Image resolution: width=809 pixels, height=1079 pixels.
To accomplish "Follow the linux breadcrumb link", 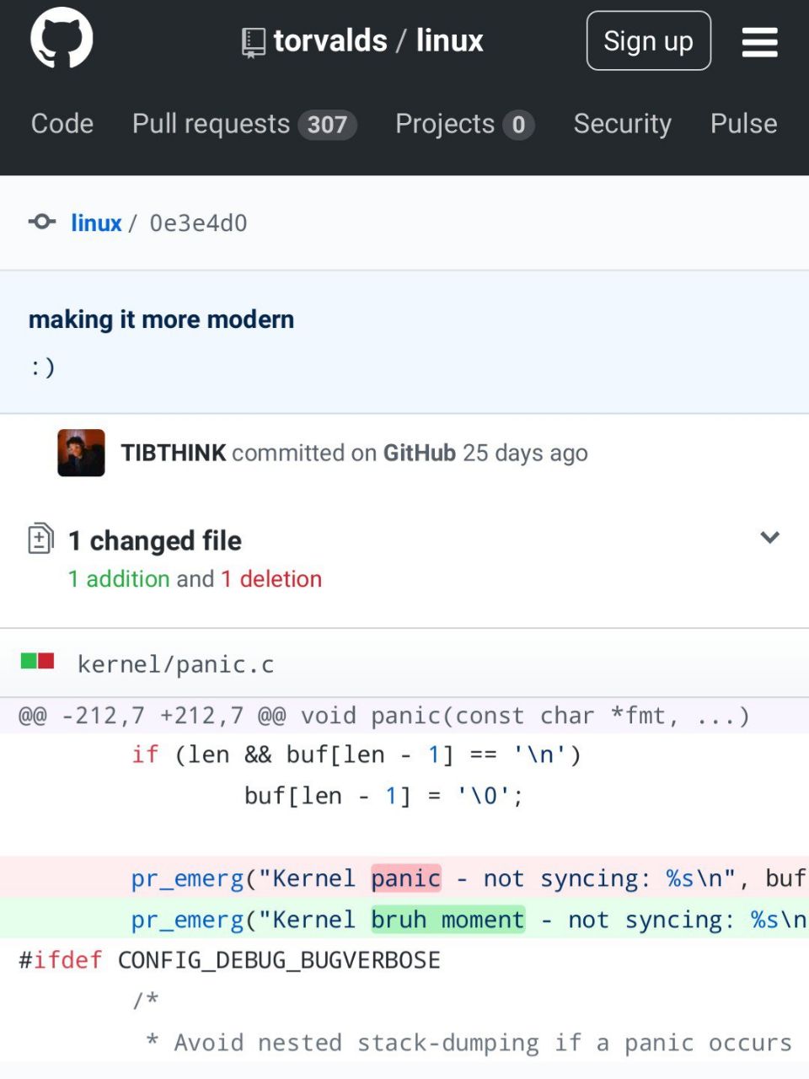I will pos(96,223).
